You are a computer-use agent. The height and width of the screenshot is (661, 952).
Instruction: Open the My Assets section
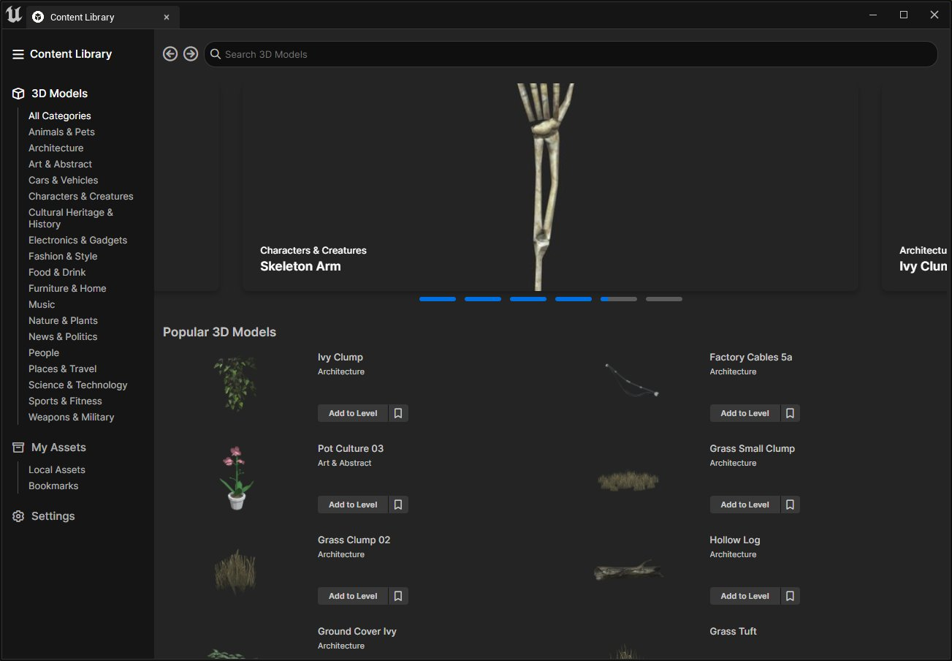(58, 447)
